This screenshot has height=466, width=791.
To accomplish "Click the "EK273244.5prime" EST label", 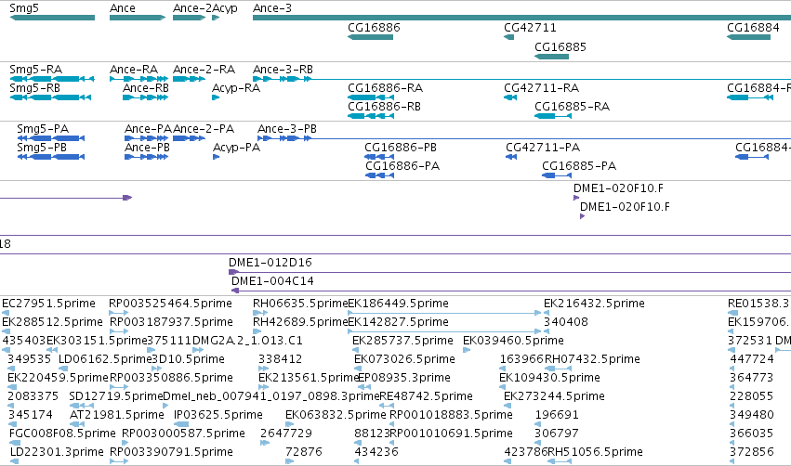I will click(x=554, y=396).
